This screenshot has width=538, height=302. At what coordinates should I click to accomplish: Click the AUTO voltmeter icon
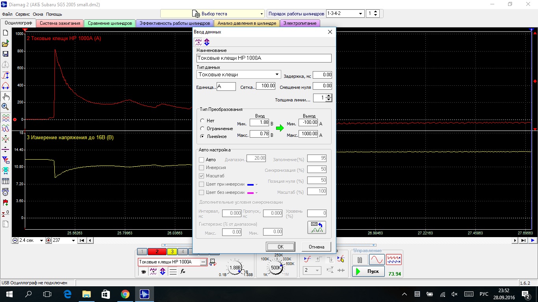[6, 192]
